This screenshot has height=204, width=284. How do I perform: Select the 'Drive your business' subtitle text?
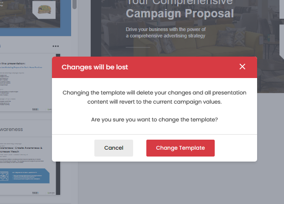pyautogui.click(x=165, y=32)
